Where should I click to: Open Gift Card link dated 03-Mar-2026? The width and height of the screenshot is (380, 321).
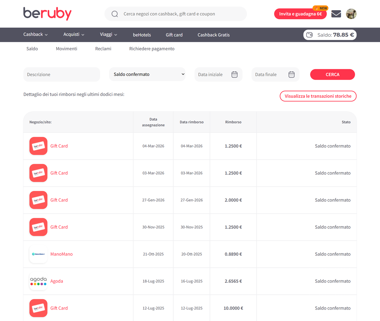pos(59,173)
